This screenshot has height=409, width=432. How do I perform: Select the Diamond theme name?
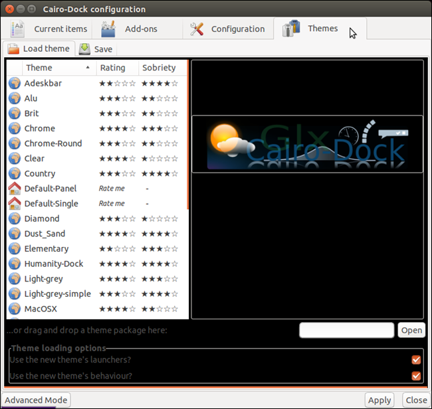(x=42, y=218)
